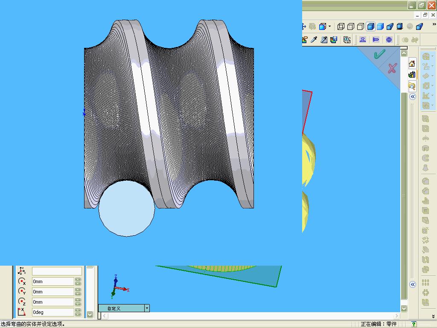437x328 pixels.
Task: Click the rotation origin X icon
Action: click(22, 281)
